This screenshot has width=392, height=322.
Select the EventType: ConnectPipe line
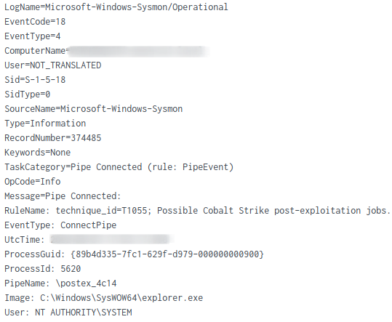60,225
